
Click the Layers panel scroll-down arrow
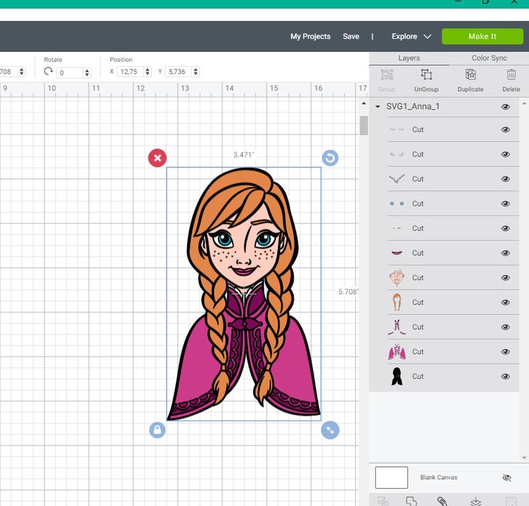524,457
